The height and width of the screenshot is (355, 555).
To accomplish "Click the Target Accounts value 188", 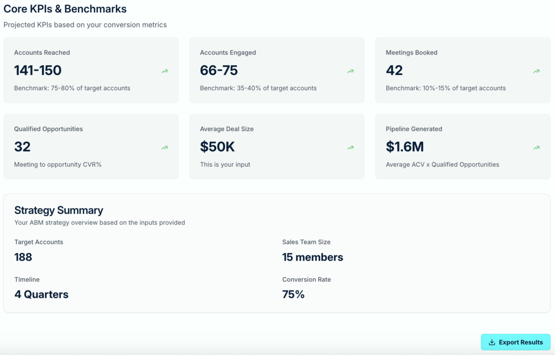I will click(23, 257).
